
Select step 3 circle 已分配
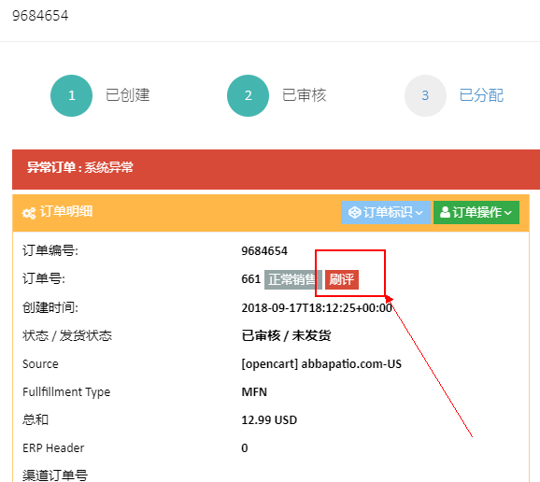coord(425,95)
